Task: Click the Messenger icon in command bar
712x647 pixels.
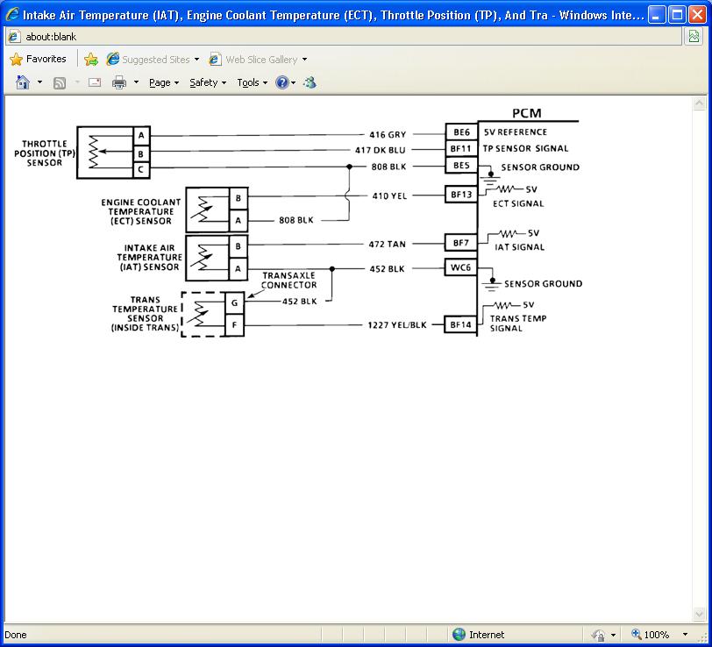Action: click(x=310, y=82)
